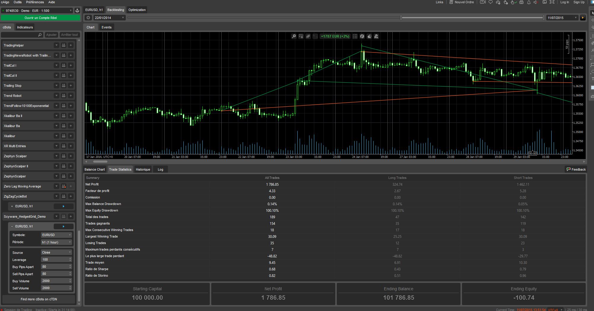
Task: Add instance to ZigZagCycleBot with plus
Action: 71,196
